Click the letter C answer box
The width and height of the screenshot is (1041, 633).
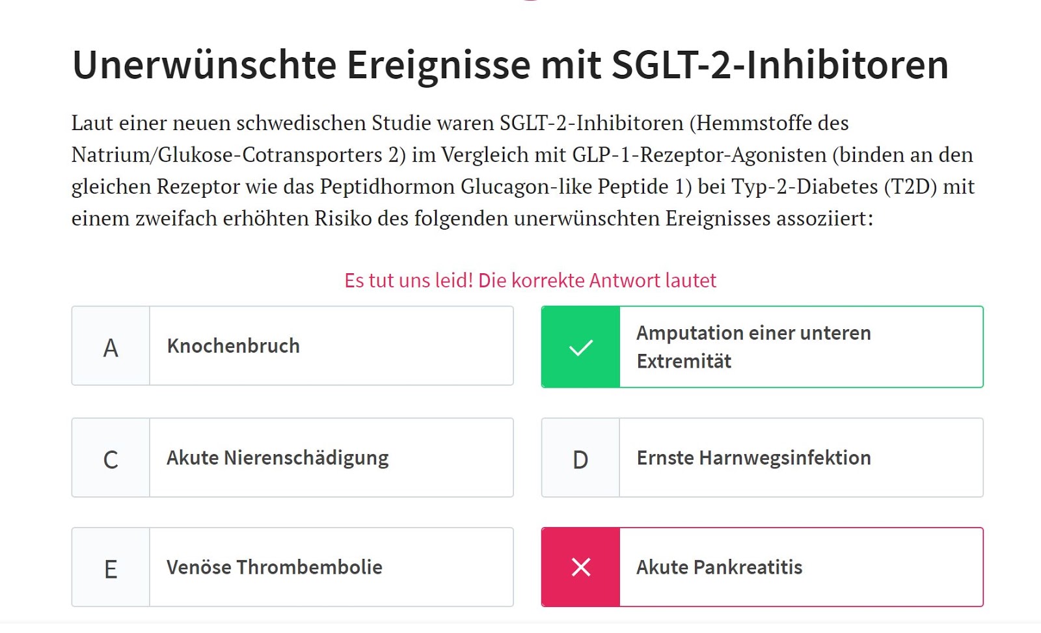point(111,459)
